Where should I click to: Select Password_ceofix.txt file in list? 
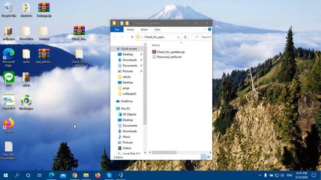pos(167,57)
